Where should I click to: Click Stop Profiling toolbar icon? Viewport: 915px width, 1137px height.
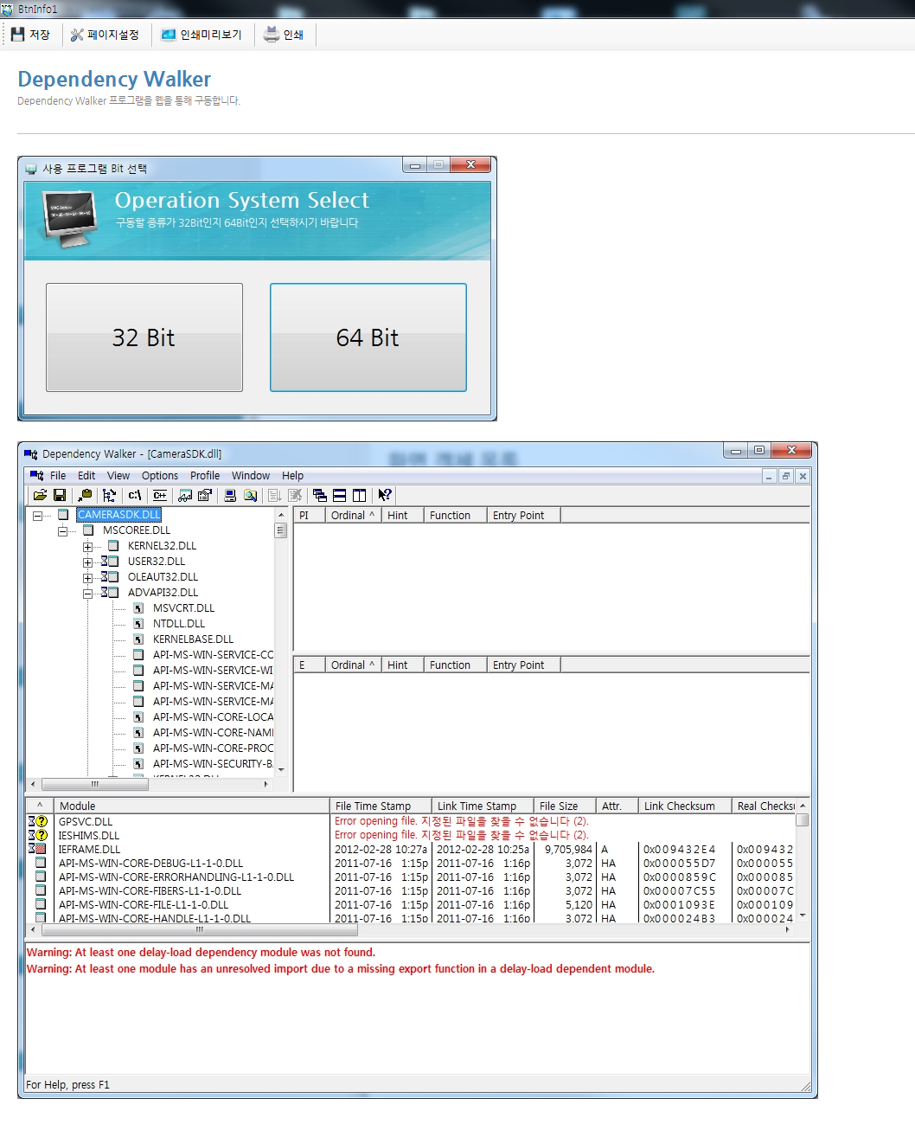(295, 495)
